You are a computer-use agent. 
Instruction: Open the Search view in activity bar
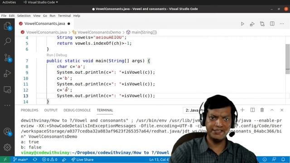7,41
